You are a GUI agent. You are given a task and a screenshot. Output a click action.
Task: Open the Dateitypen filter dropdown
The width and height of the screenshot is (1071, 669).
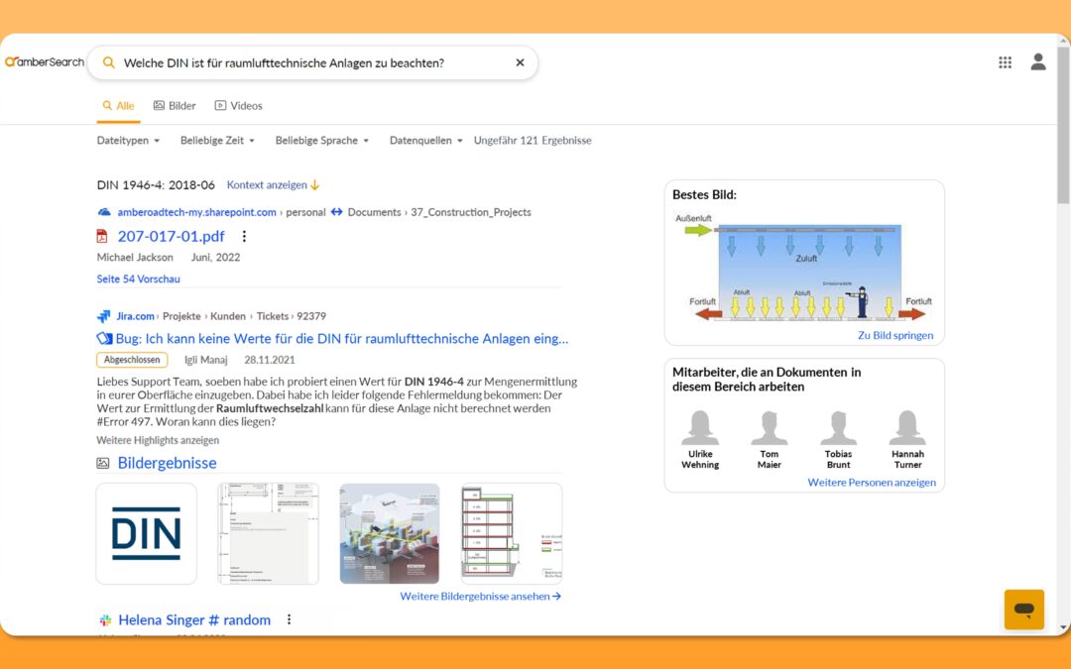128,141
